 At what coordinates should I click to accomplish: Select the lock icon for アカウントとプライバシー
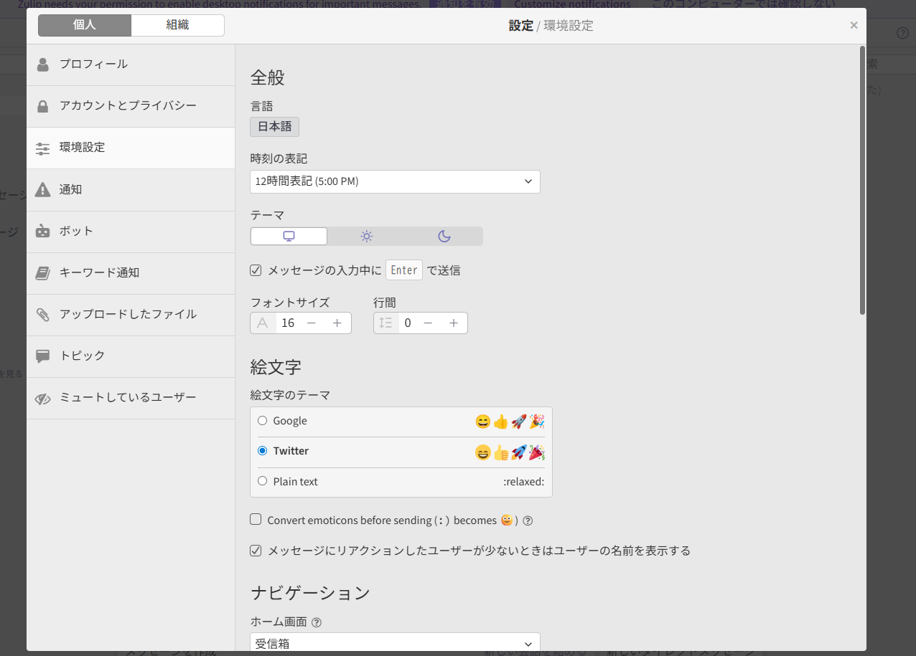[x=42, y=106]
